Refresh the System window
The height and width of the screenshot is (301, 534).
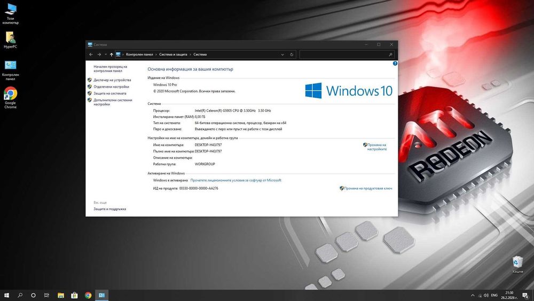click(292, 55)
